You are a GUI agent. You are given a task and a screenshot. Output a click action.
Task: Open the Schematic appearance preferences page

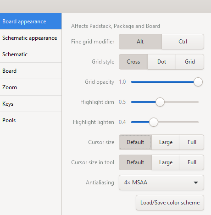(x=31, y=38)
